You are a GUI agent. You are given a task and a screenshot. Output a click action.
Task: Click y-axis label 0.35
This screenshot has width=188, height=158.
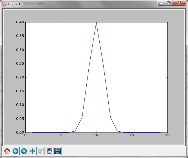[20, 36]
